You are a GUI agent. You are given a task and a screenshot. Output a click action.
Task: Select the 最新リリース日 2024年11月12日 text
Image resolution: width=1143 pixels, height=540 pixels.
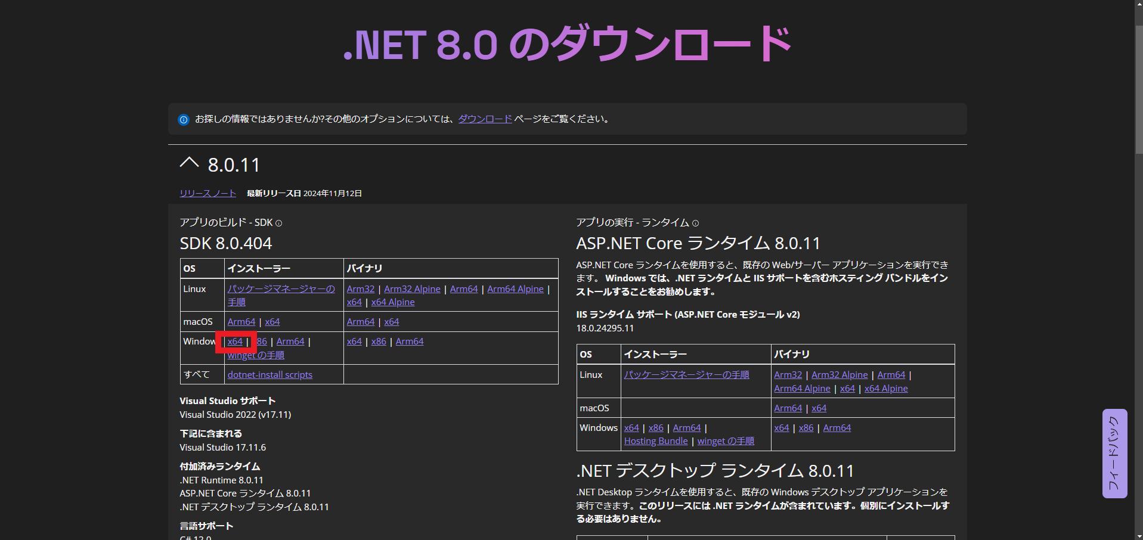point(304,193)
